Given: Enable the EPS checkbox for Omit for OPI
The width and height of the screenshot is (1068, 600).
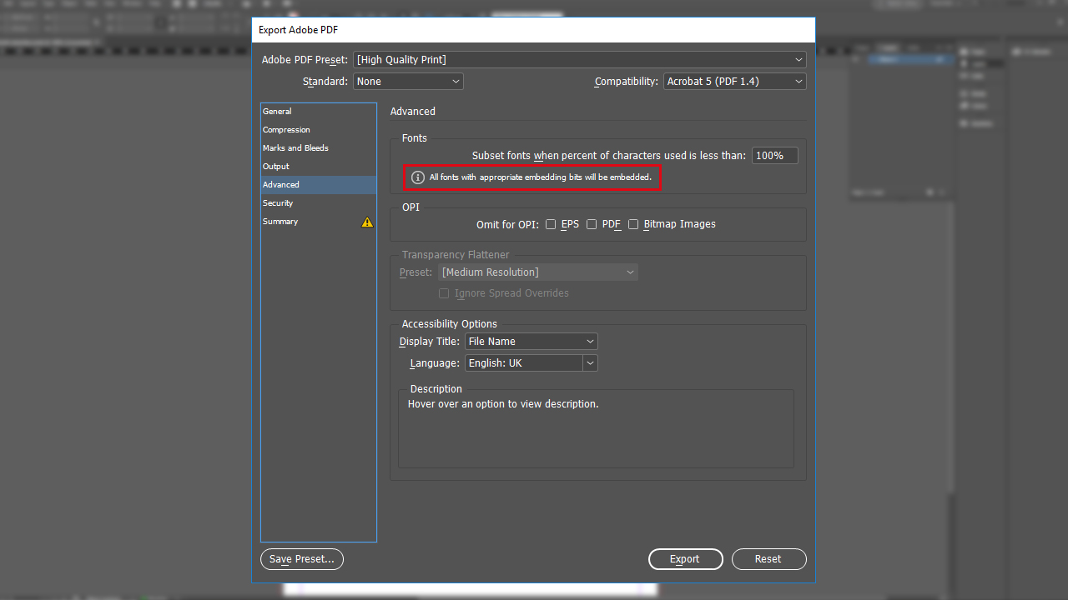Looking at the screenshot, I should 551,224.
